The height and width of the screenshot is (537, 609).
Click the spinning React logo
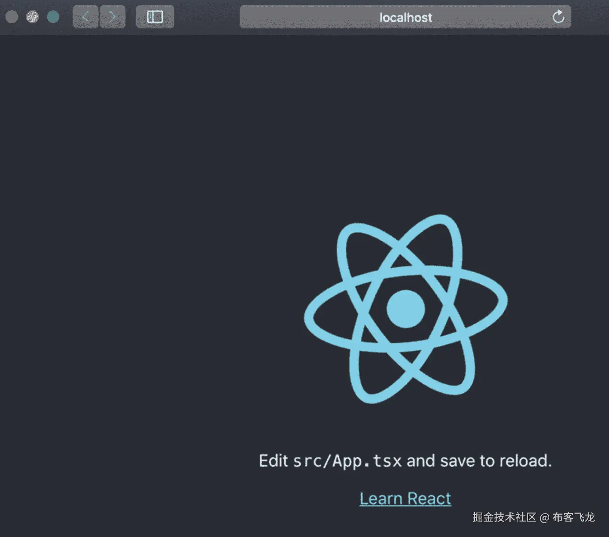(405, 309)
